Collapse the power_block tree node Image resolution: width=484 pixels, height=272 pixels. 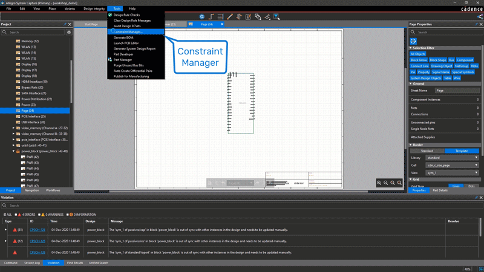(13, 151)
